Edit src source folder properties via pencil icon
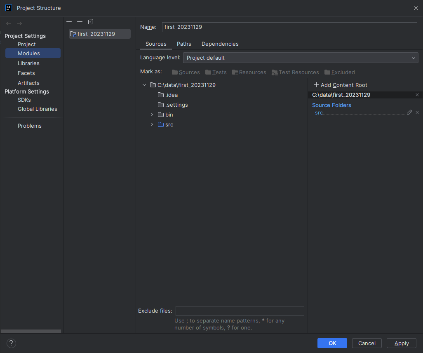The width and height of the screenshot is (423, 353). [x=409, y=112]
